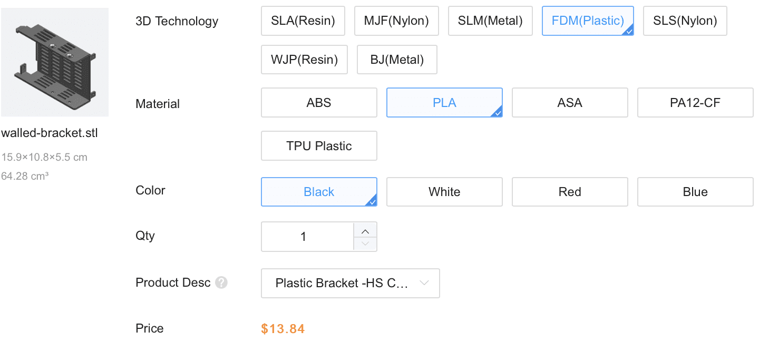The image size is (759, 351).
Task: Select ASA as the material
Action: pos(570,102)
